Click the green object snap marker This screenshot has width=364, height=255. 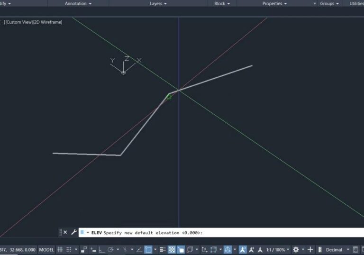coord(169,97)
